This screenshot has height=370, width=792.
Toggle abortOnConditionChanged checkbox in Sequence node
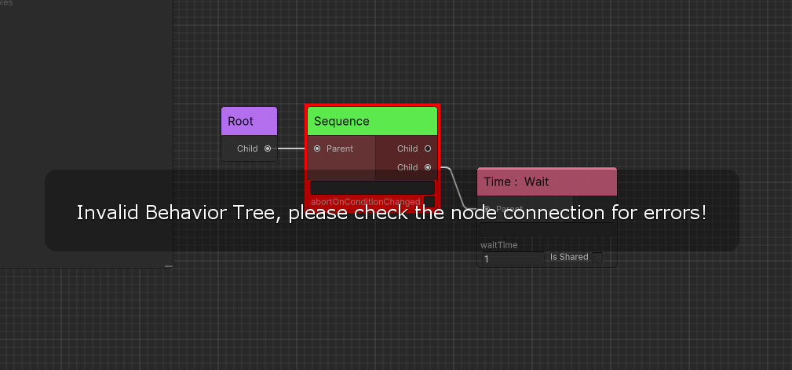tap(429, 202)
